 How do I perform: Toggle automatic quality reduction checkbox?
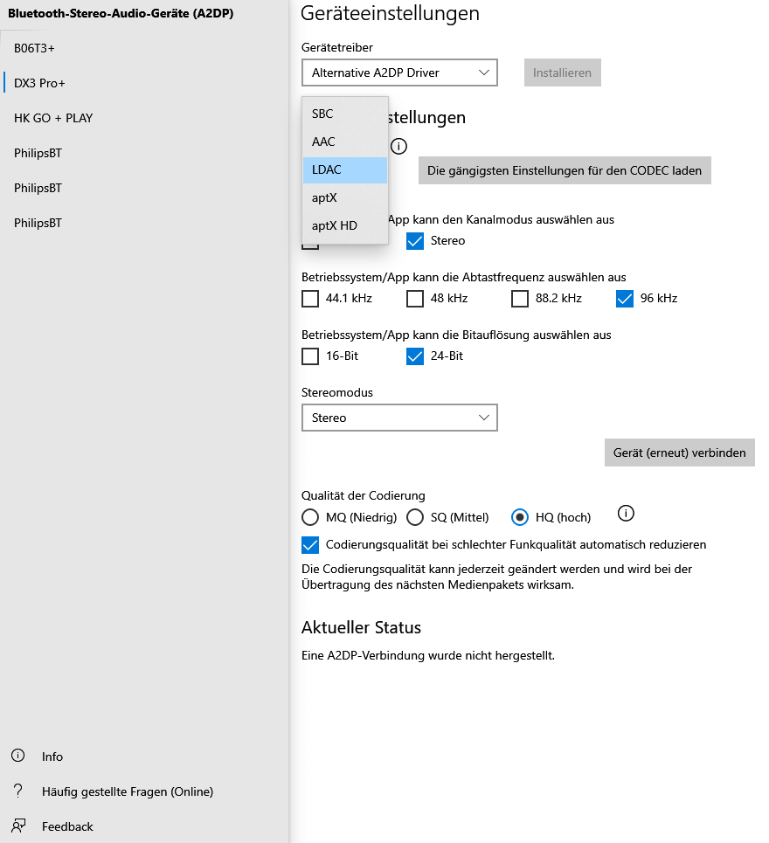[x=310, y=544]
